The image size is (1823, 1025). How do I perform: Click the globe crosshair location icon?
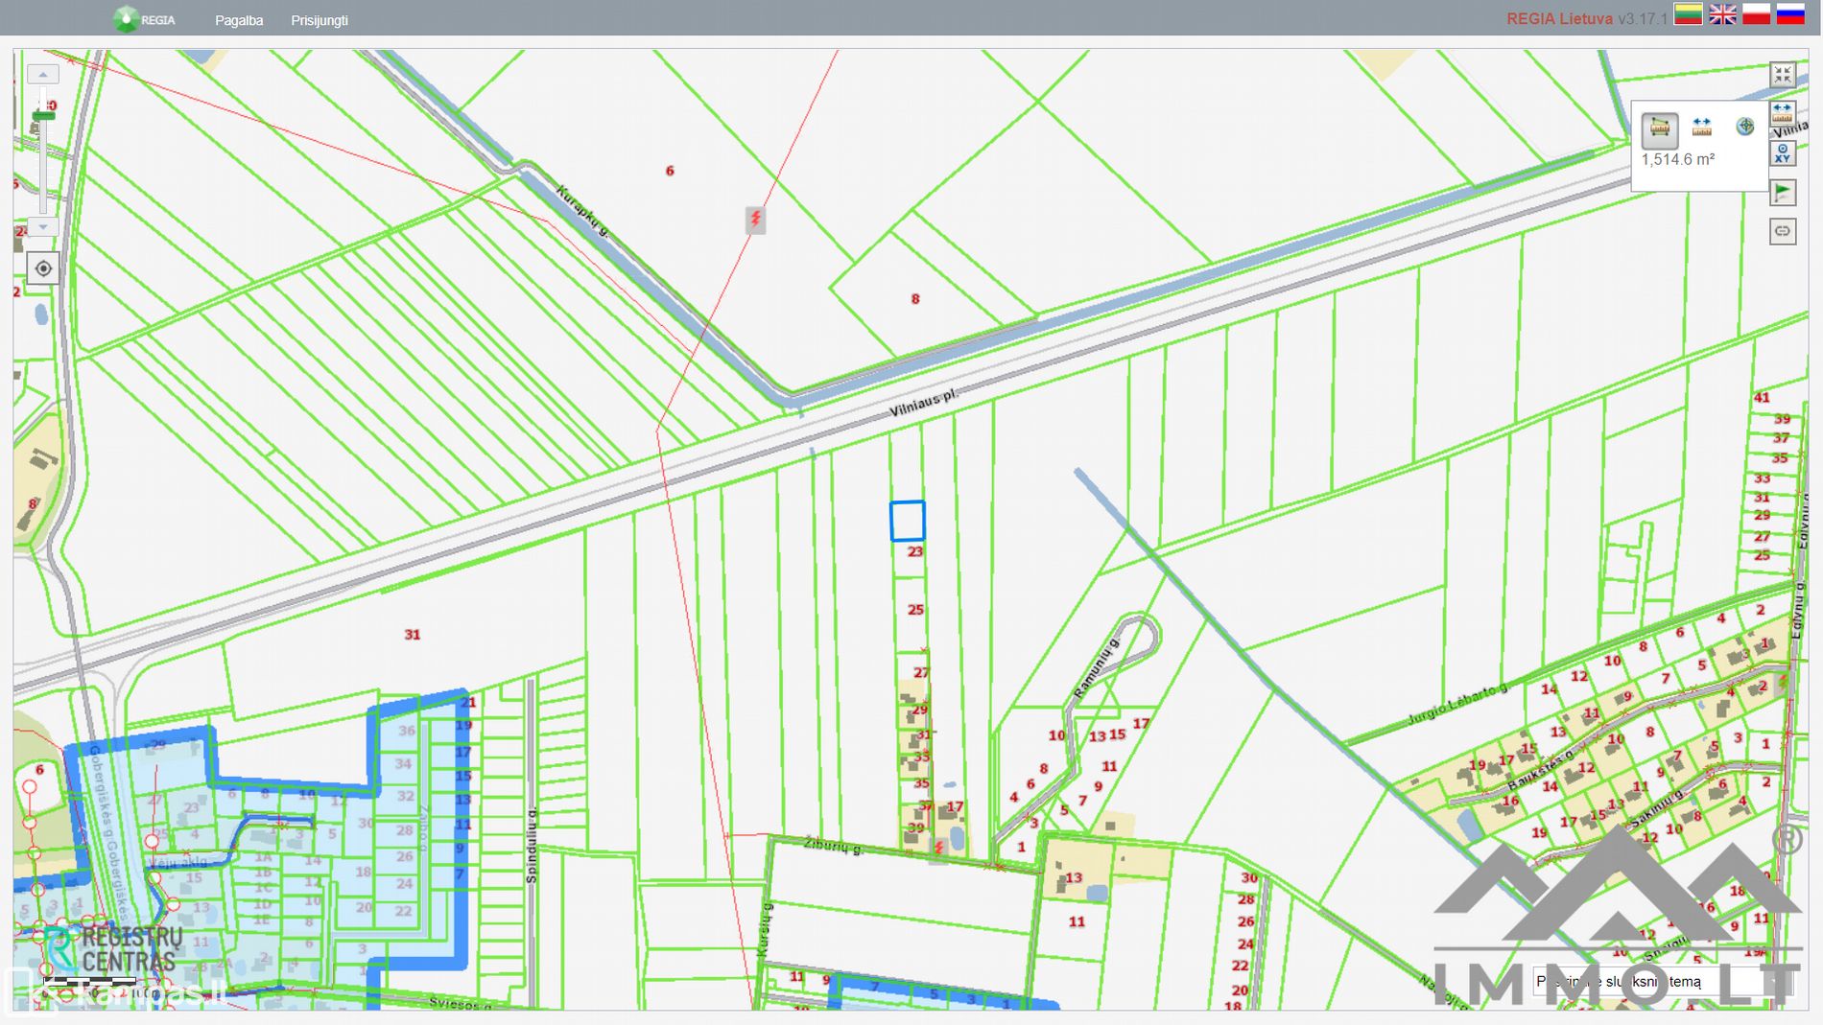click(1744, 127)
